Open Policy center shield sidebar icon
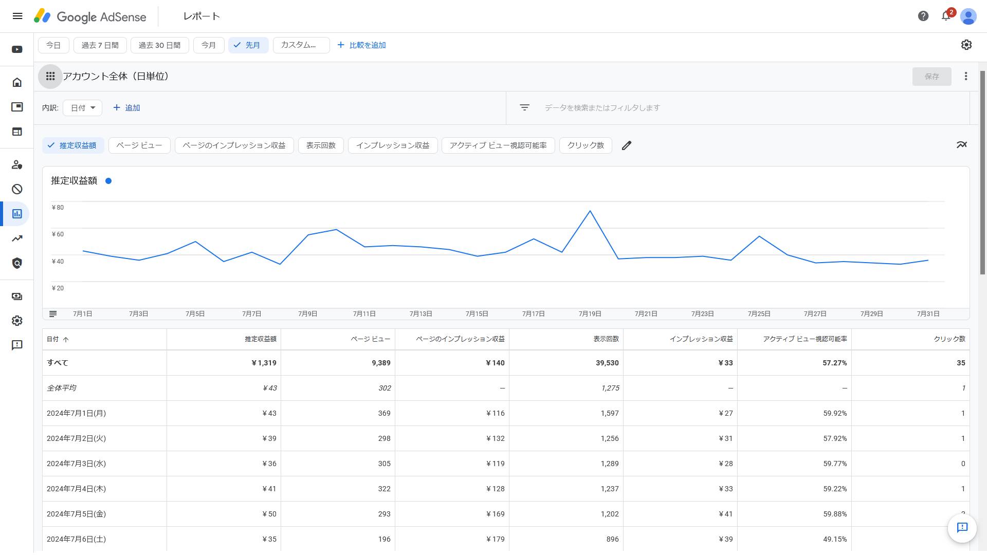This screenshot has width=987, height=555. (x=17, y=263)
